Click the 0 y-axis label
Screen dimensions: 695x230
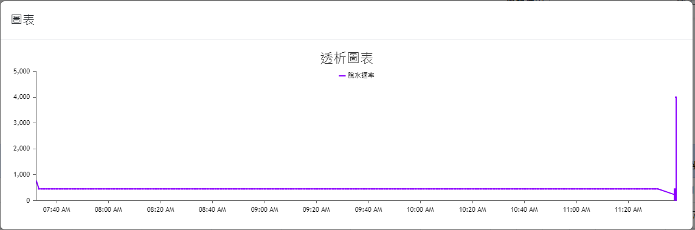click(x=28, y=200)
